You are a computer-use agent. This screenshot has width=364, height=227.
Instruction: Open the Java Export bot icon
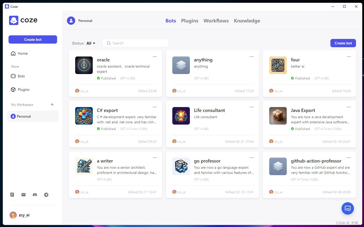tap(278, 116)
